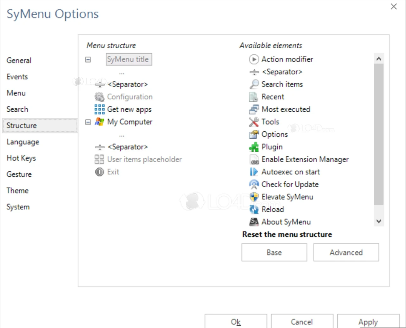The height and width of the screenshot is (328, 406).
Task: Select the Reload icon
Action: (254, 209)
